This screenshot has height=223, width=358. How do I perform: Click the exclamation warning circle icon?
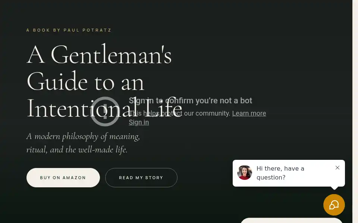coord(105,111)
